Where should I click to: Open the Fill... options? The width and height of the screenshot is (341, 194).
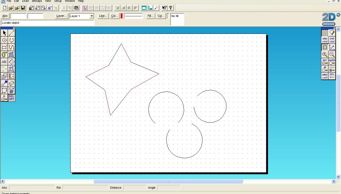150,16
